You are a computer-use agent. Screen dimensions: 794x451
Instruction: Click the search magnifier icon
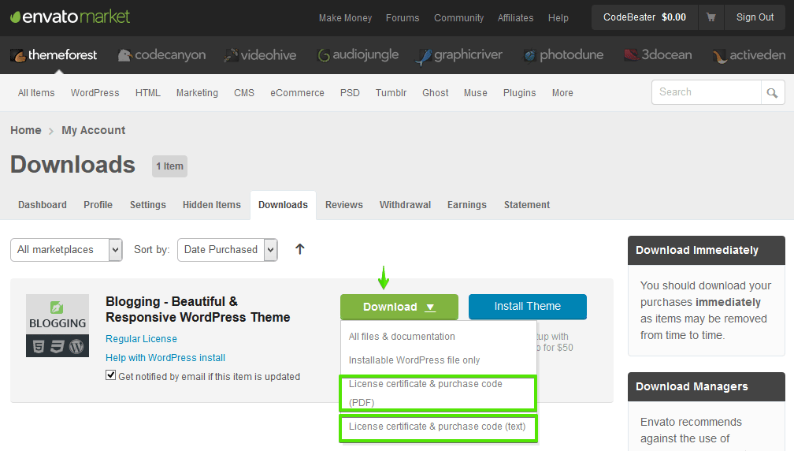tap(773, 93)
